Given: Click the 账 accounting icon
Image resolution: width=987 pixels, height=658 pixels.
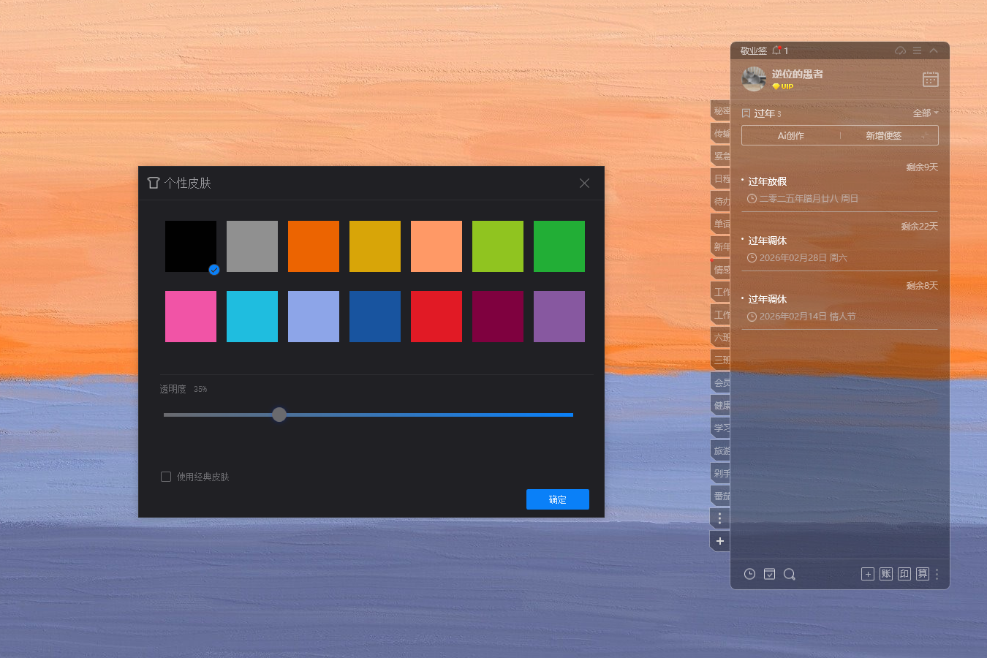Looking at the screenshot, I should [886, 574].
